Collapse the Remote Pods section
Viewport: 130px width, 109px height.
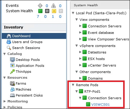coord(73,85)
